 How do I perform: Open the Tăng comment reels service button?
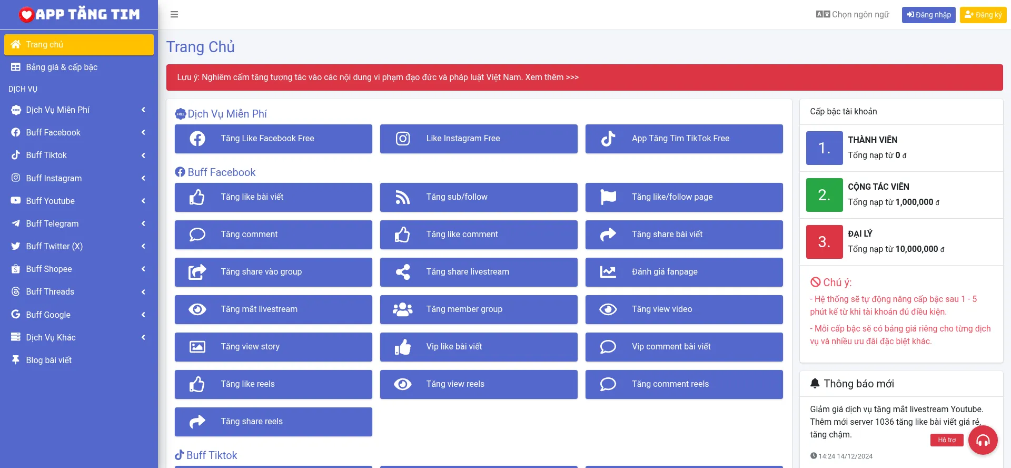(x=684, y=384)
